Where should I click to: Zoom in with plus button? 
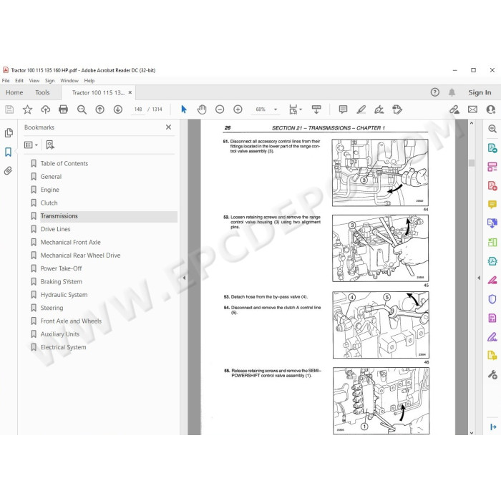point(238,110)
